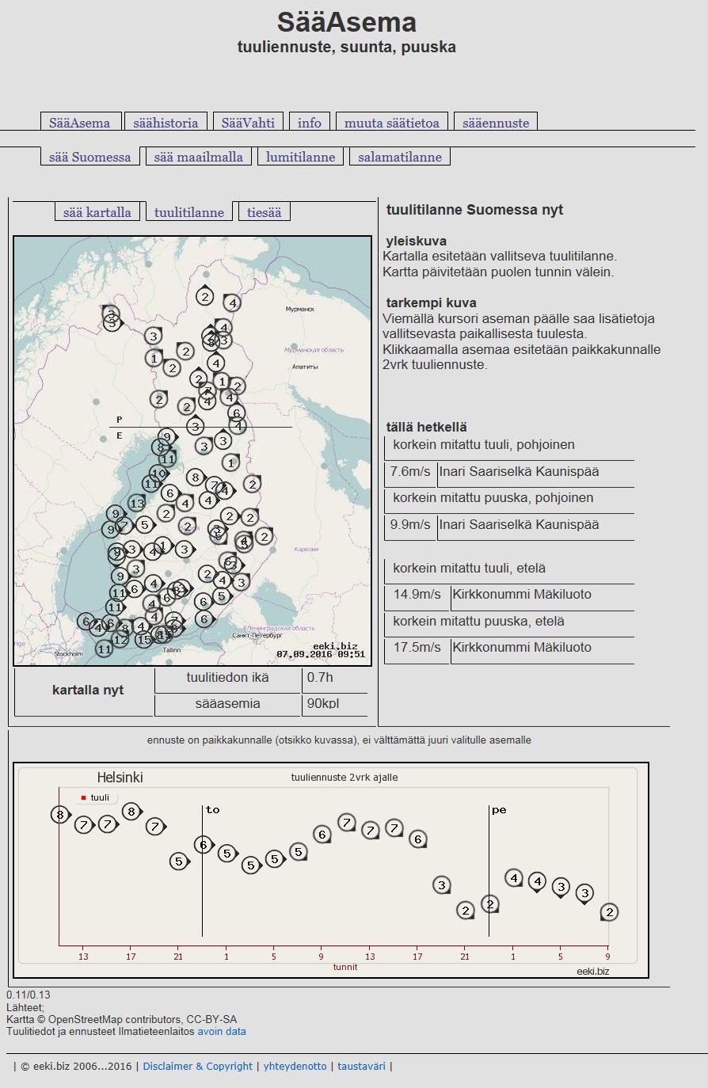Select the tuulitilanne sub-tab
Viewport: 708px width, 1088px height.
pyautogui.click(x=189, y=211)
